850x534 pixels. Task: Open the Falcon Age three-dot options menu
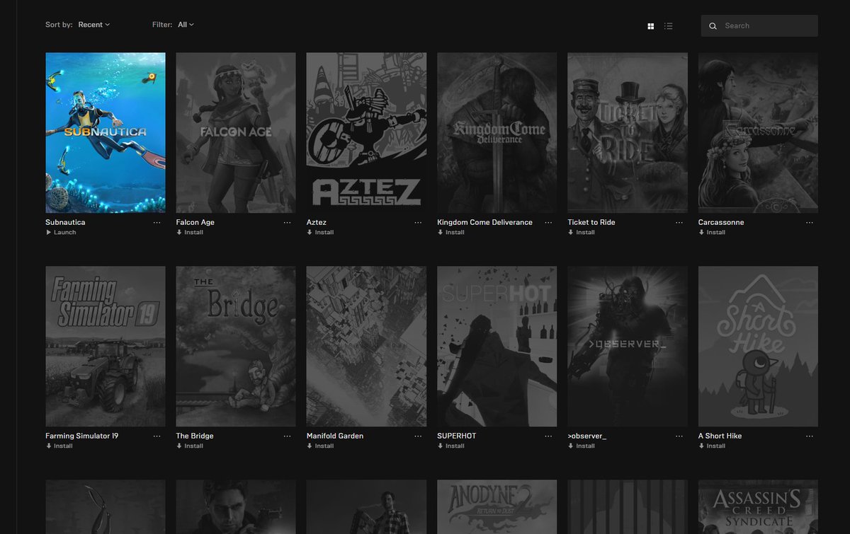pos(287,222)
